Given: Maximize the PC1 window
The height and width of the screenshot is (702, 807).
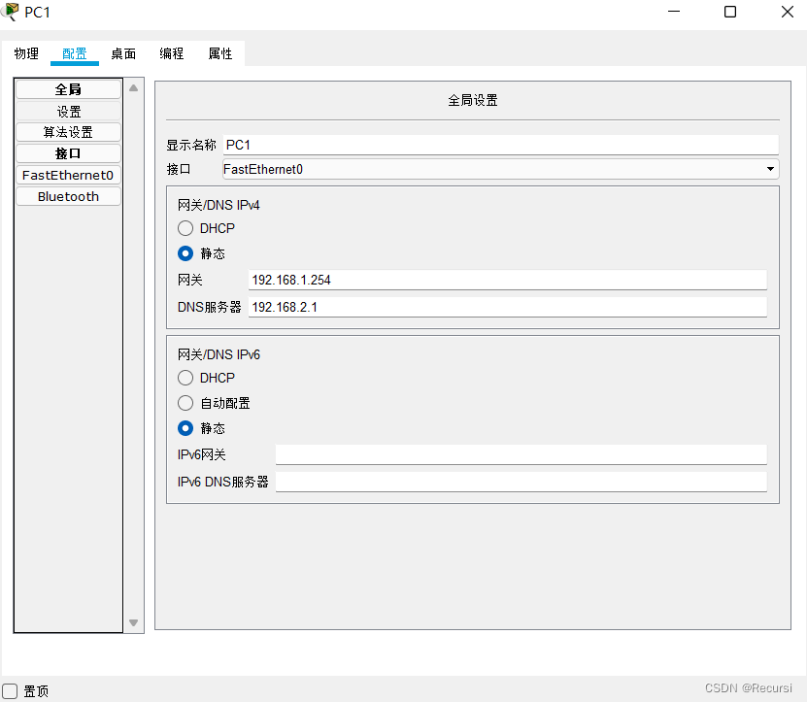Looking at the screenshot, I should [730, 12].
